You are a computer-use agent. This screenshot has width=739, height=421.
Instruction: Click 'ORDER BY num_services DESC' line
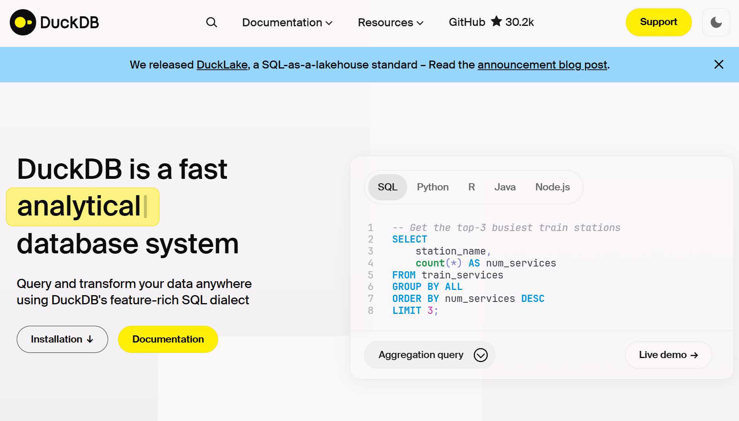(x=468, y=299)
